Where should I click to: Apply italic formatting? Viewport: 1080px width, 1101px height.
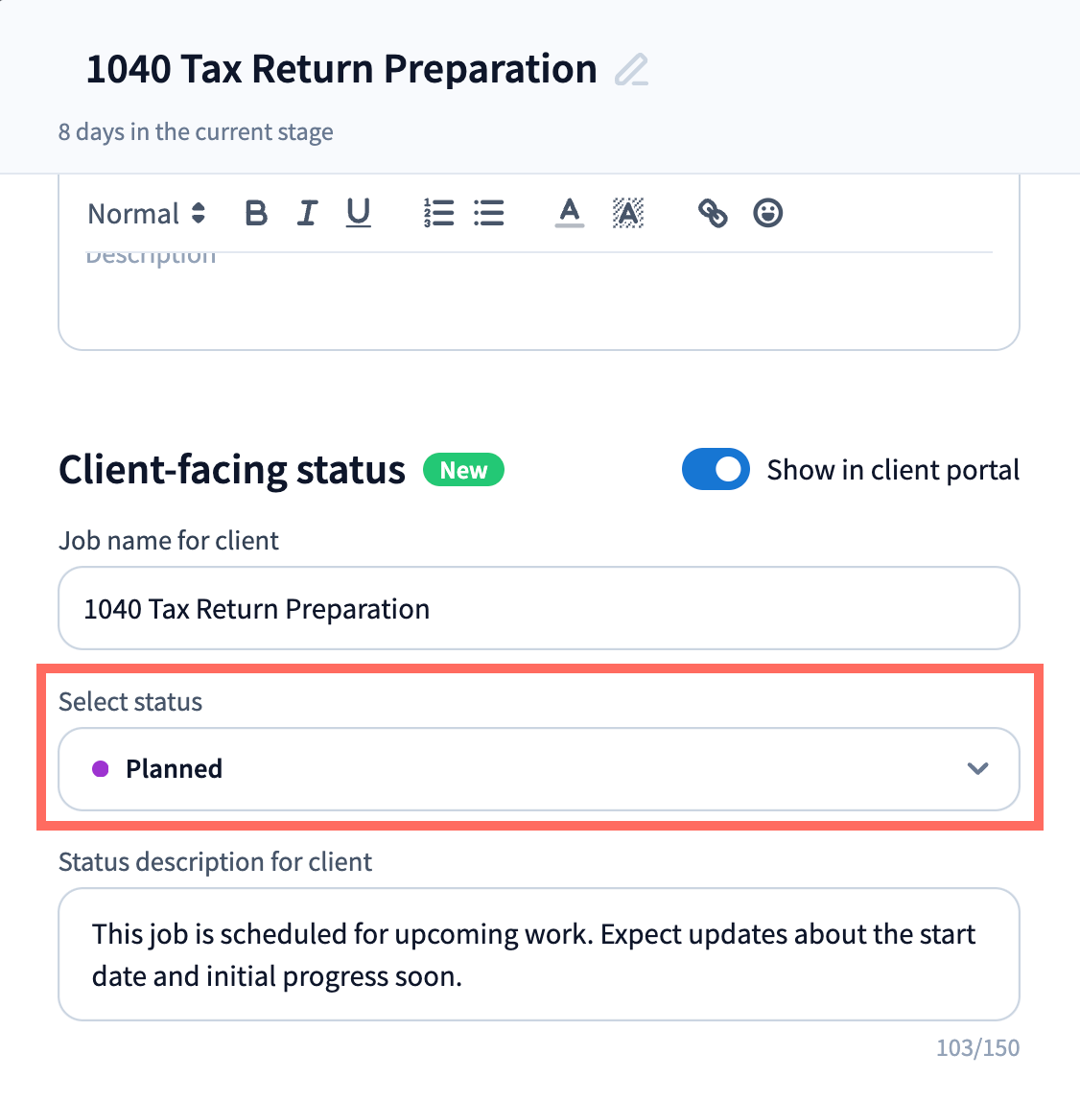pos(307,213)
